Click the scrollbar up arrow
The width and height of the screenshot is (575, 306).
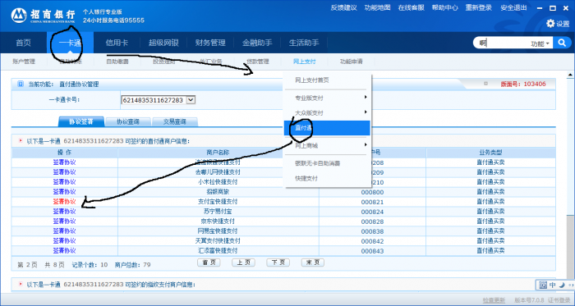point(571,75)
